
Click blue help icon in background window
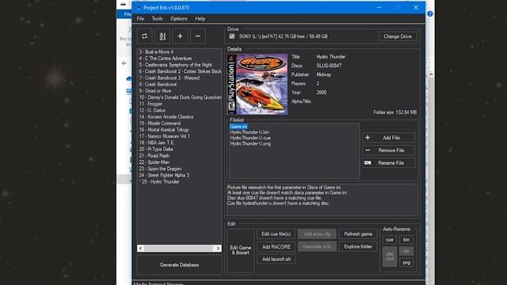coord(430,14)
